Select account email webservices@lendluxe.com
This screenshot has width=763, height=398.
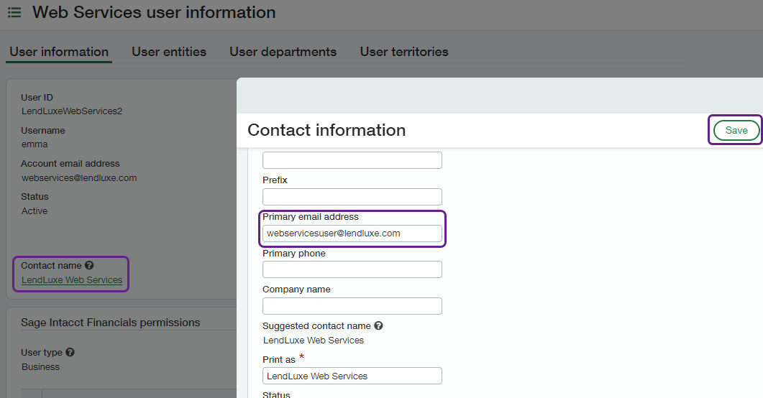79,178
